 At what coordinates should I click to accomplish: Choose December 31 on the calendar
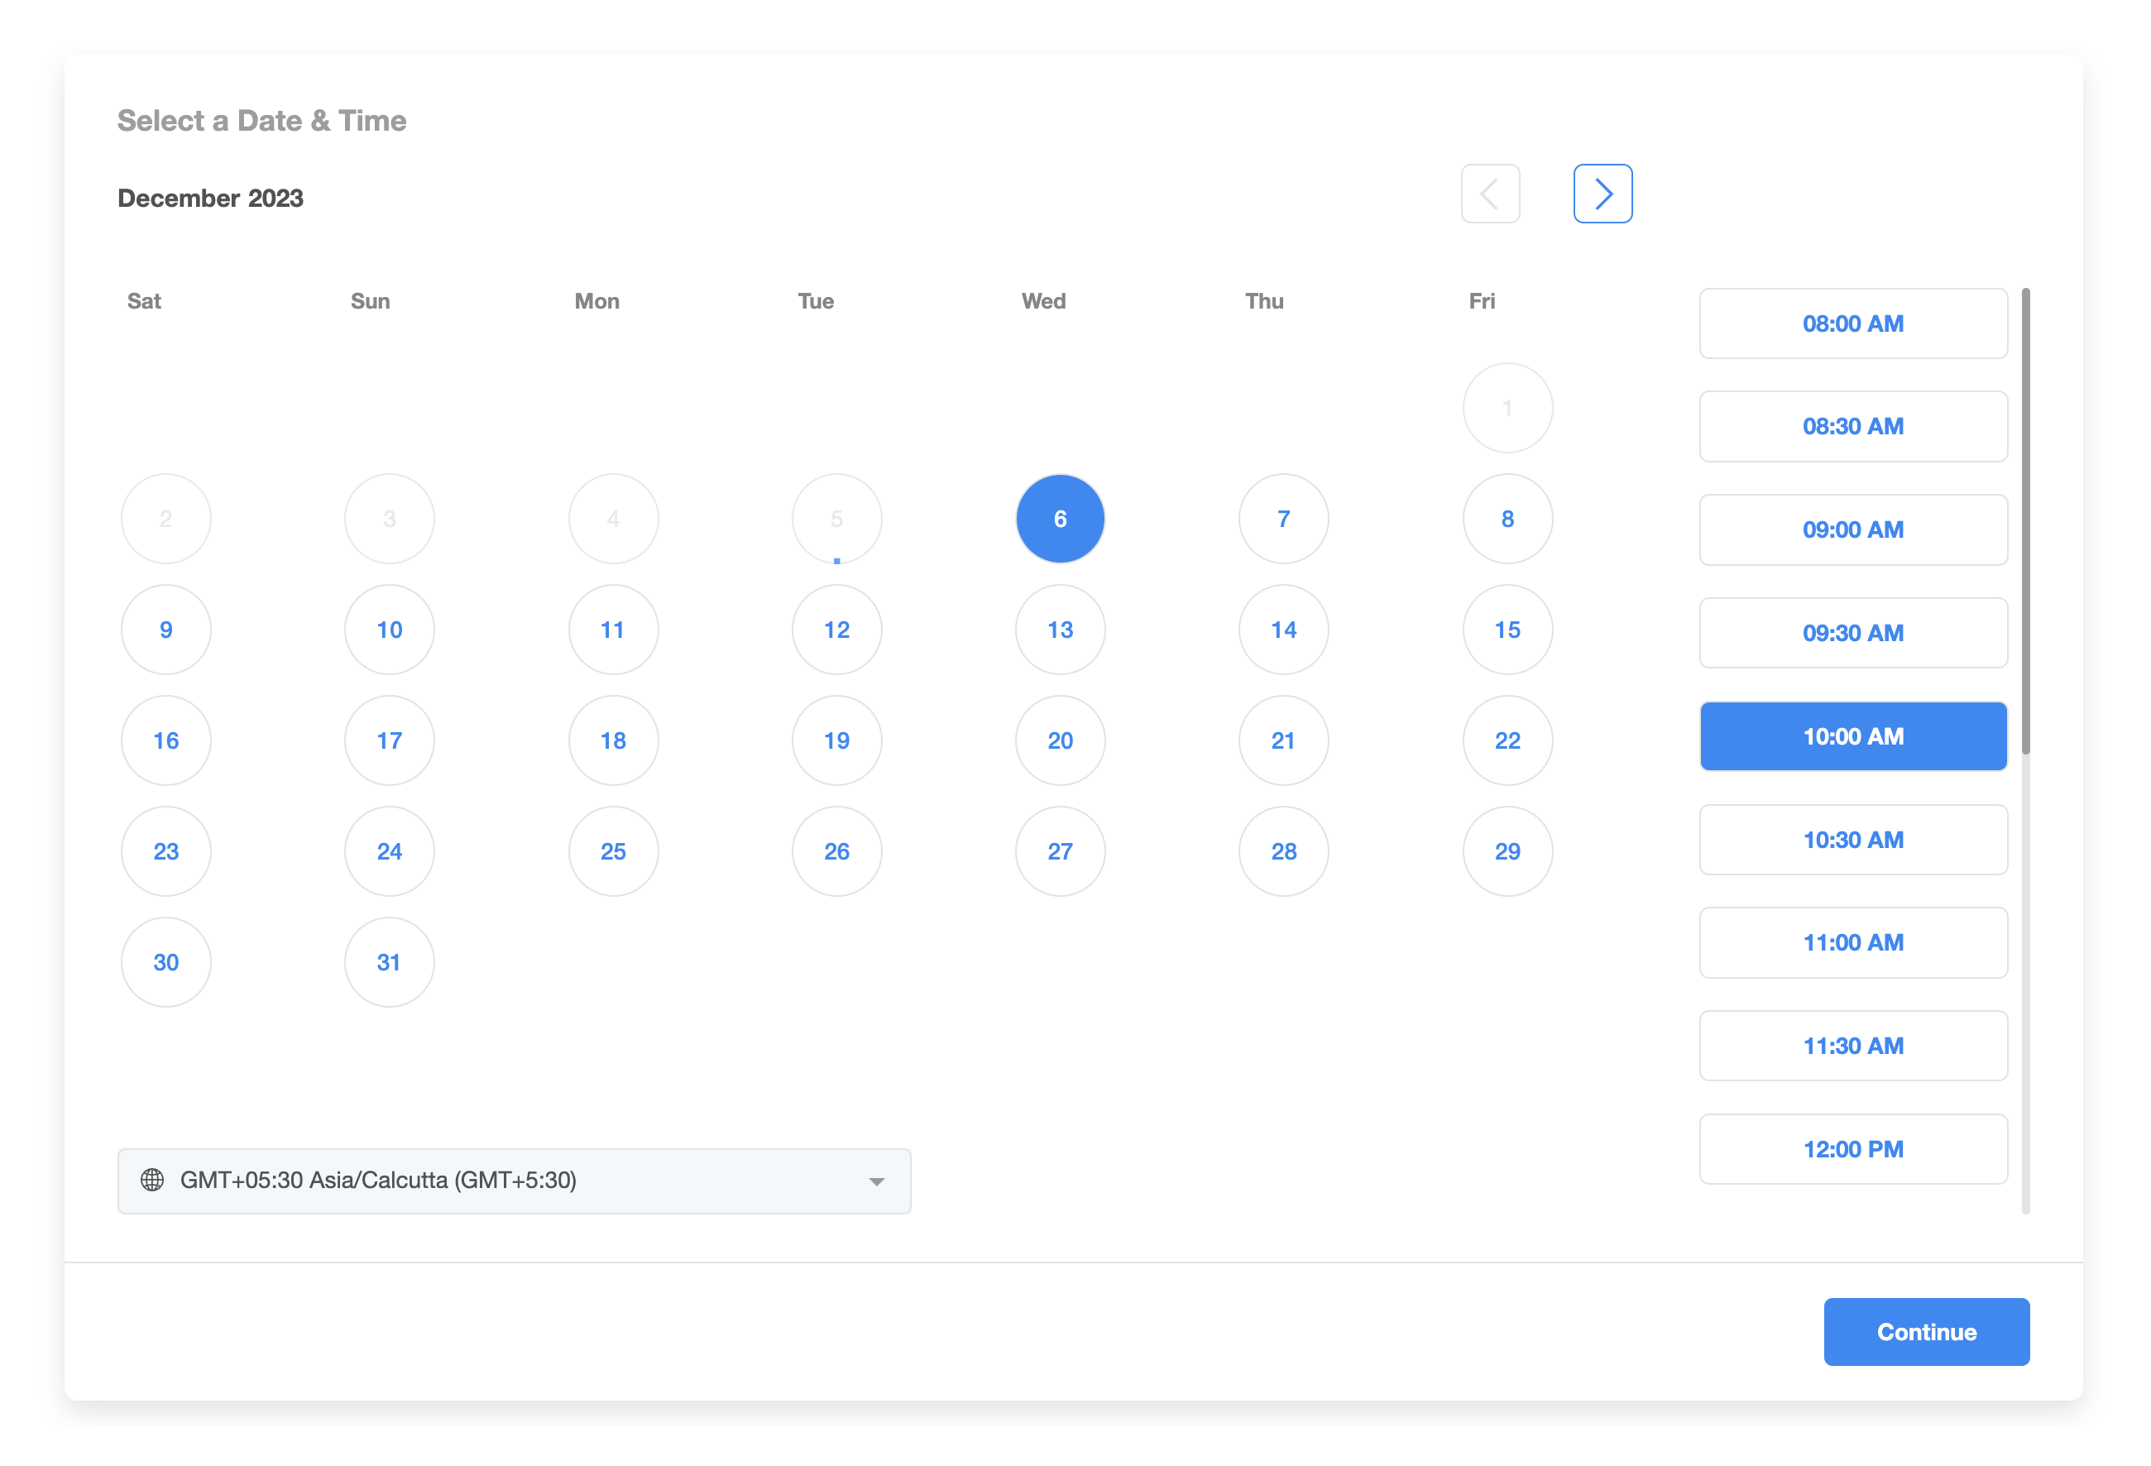389,961
